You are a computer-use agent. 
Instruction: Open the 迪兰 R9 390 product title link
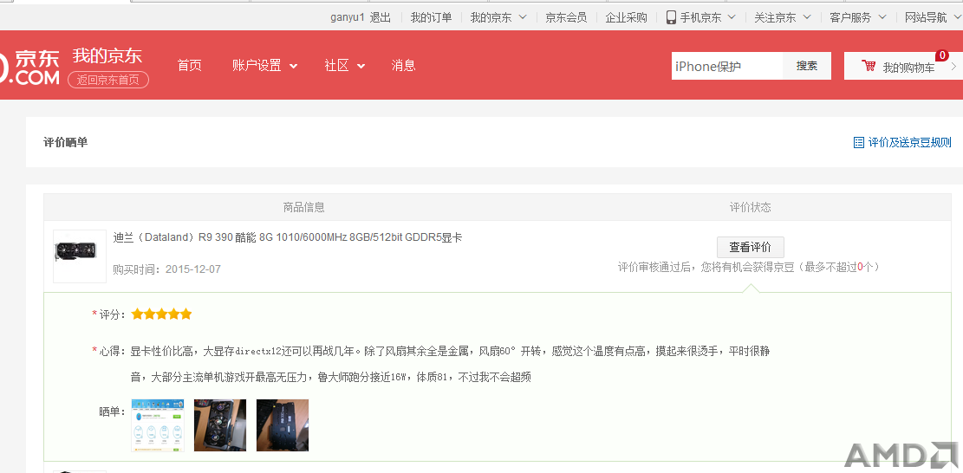(288, 237)
